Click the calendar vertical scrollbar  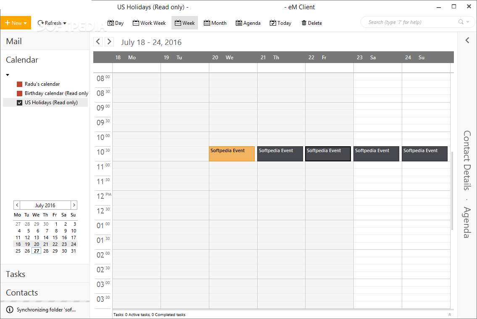click(452, 191)
